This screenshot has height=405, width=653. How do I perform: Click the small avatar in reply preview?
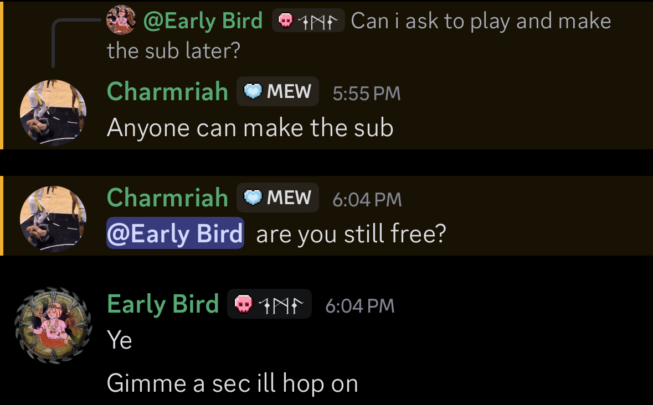pyautogui.click(x=121, y=19)
